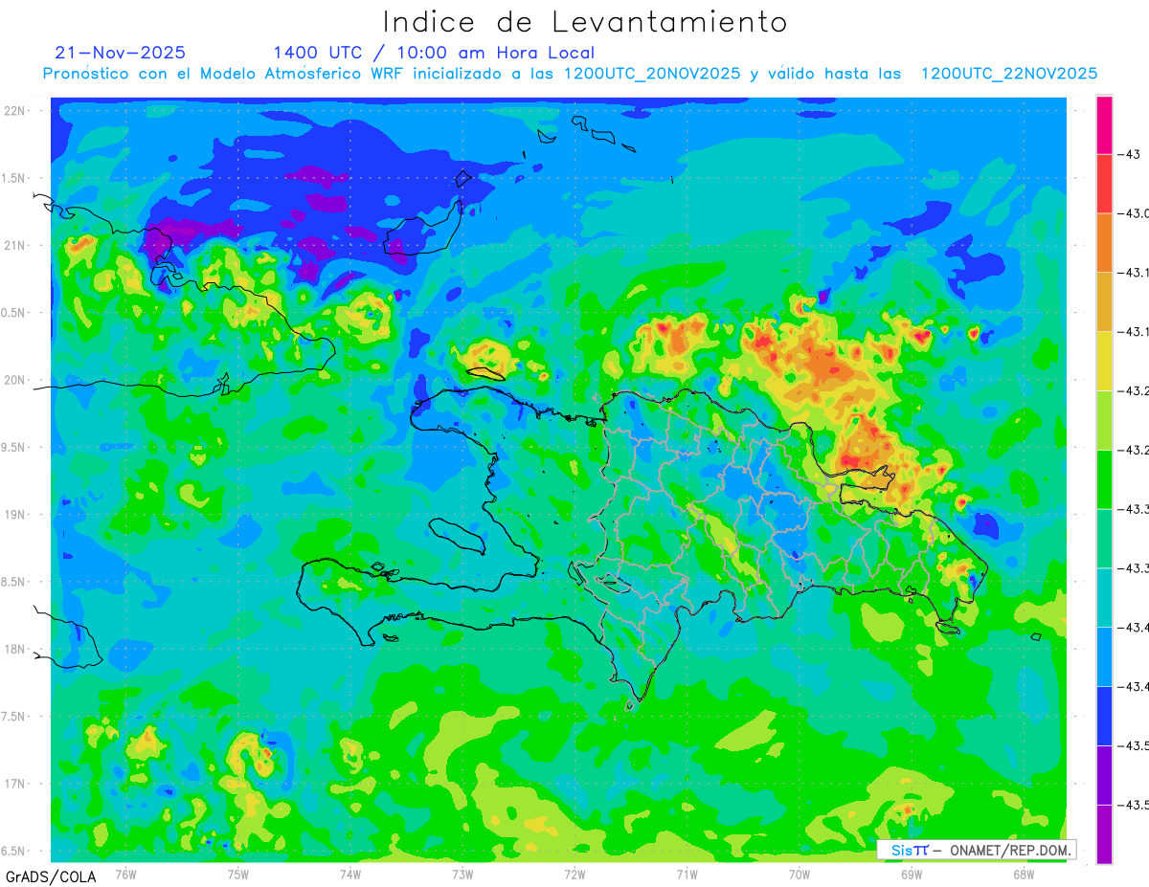Screen dimensions: 1149x887
Task: Click the title 'Indice de Levantamiento'
Action: point(584,22)
